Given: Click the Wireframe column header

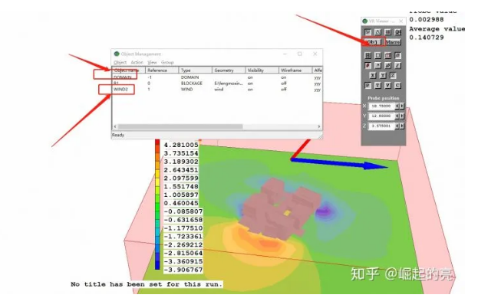Looking at the screenshot, I should 295,70.
